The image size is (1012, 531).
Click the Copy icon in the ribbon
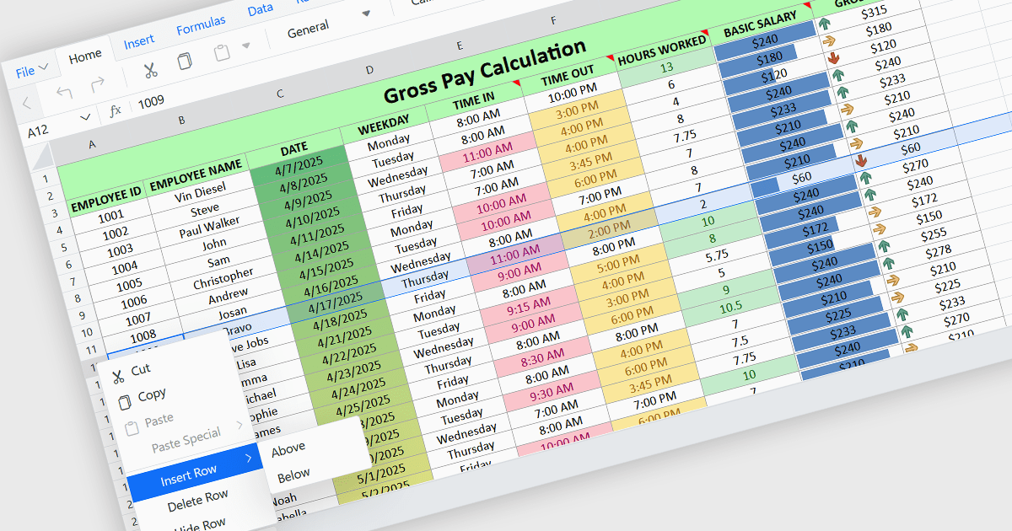(x=185, y=62)
